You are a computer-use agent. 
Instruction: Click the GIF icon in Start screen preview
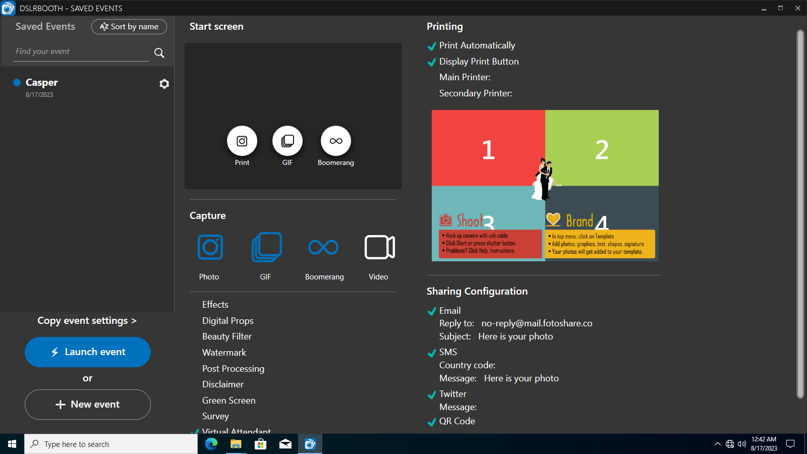coord(287,141)
